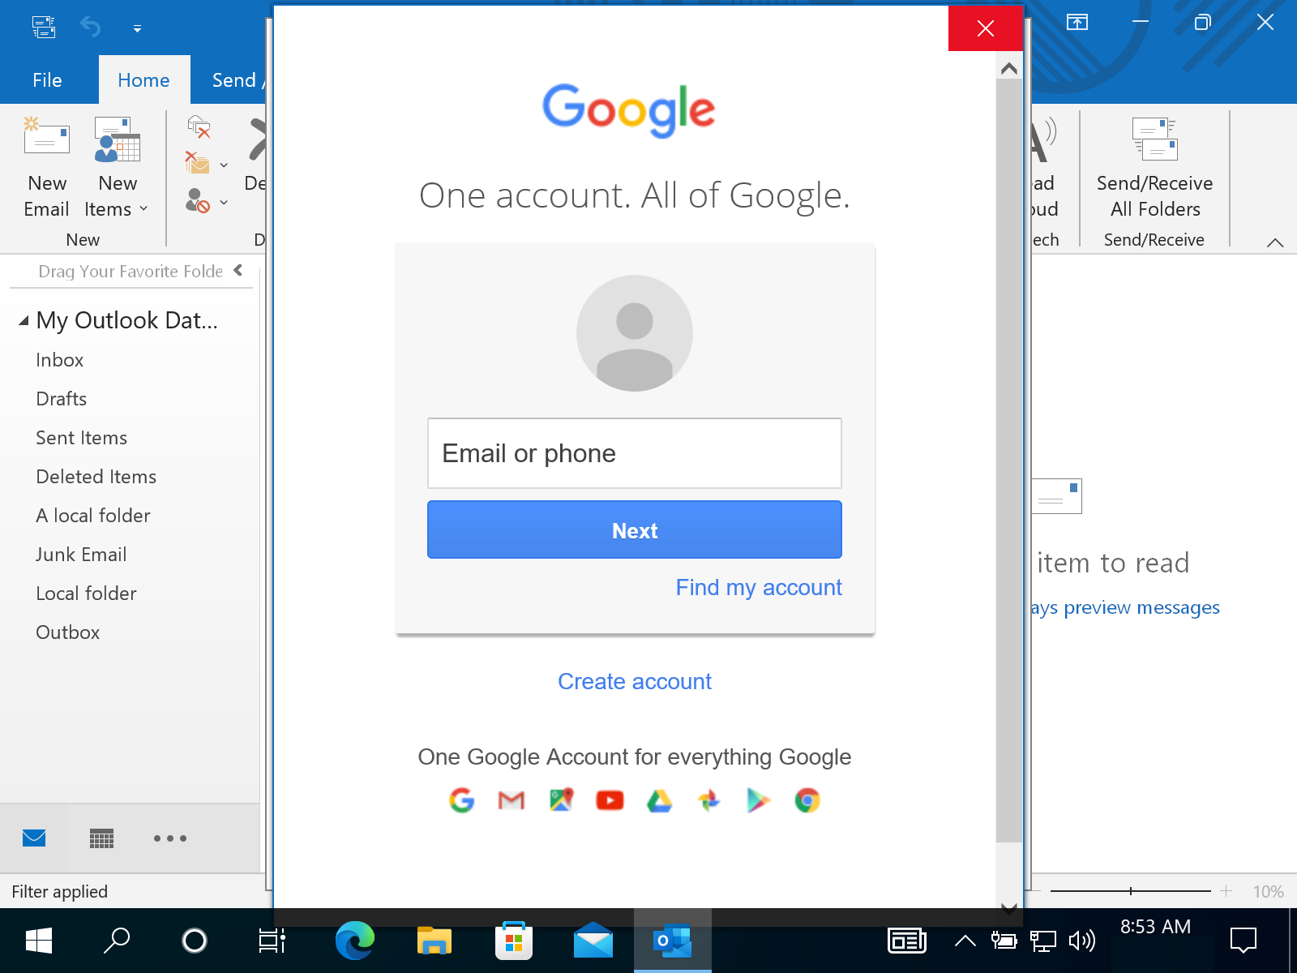Click the YouTube icon under everything Google
This screenshot has width=1297, height=973.
[610, 800]
